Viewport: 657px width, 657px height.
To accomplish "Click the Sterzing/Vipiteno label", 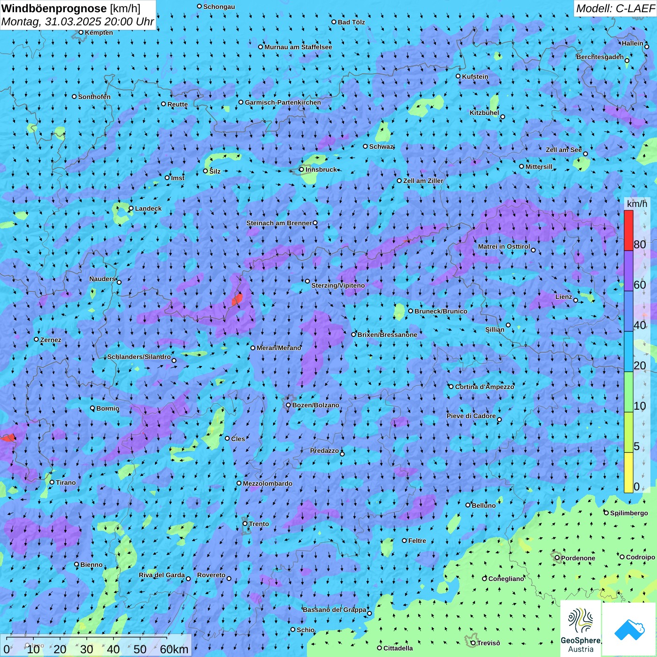I will [x=338, y=285].
